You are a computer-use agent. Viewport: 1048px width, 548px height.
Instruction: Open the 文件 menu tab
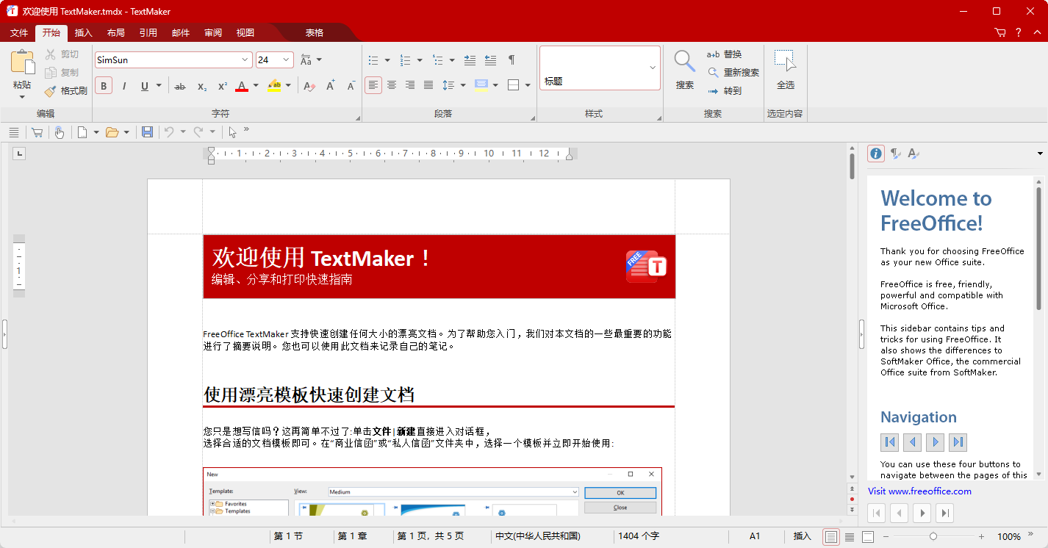tap(19, 33)
